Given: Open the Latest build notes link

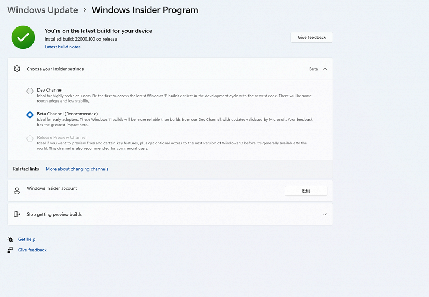Looking at the screenshot, I should (62, 47).
